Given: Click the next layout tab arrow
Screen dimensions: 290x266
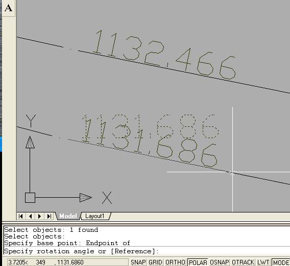Looking at the screenshot, I should 40,216.
